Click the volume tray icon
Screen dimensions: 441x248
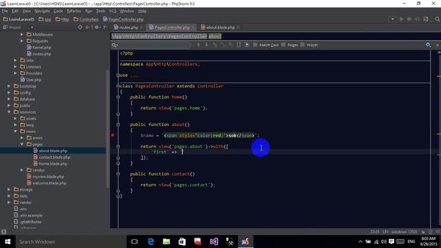click(384, 242)
